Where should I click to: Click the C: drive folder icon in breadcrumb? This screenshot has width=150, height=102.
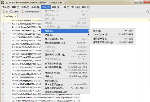pyautogui.click(x=4, y=11)
